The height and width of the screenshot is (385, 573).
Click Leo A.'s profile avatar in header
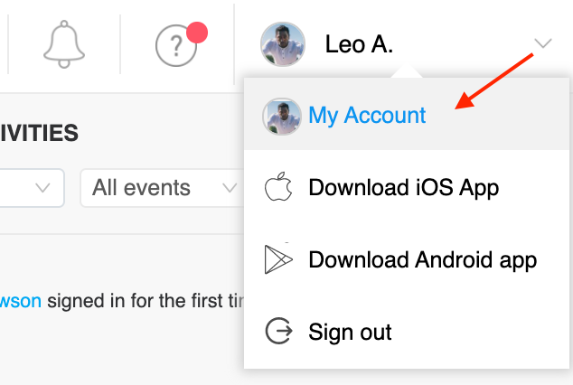[x=282, y=44]
